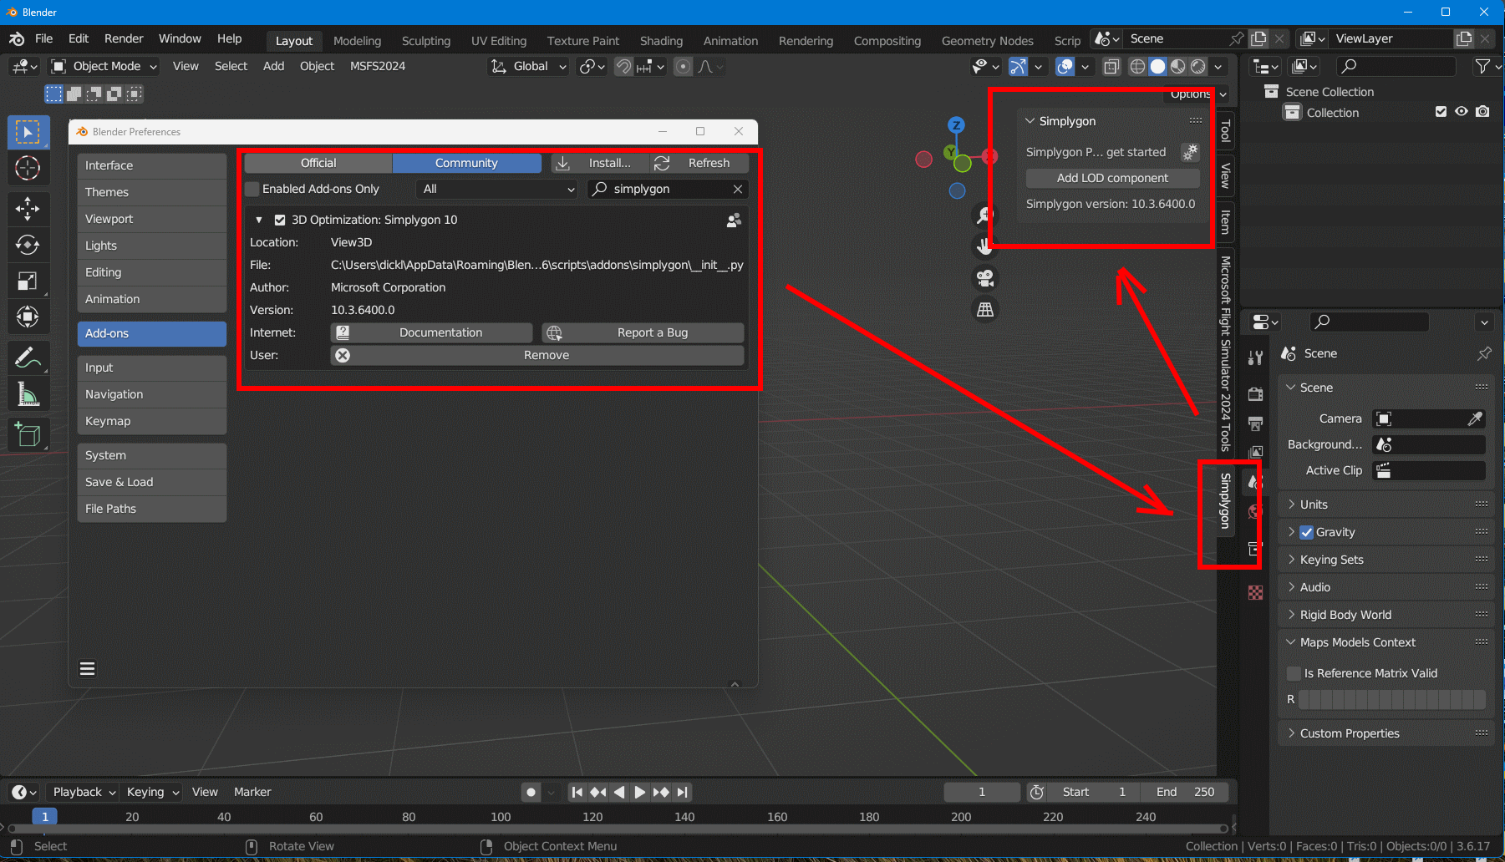
Task: Check Enabled Add-ons Only
Action: 252,189
